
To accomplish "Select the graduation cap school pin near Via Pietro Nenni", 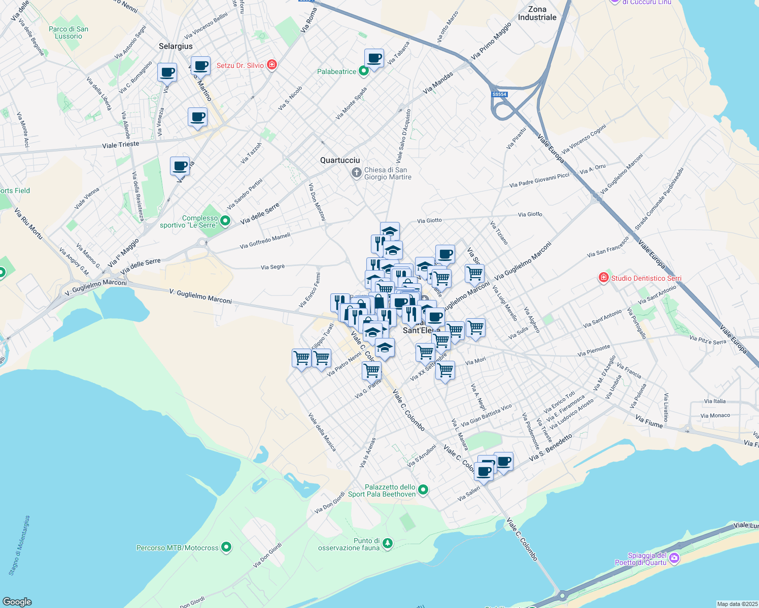I will click(386, 348).
